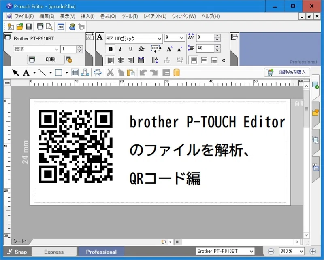
Task: Click the Paste clipboard icon
Action: tap(131, 73)
